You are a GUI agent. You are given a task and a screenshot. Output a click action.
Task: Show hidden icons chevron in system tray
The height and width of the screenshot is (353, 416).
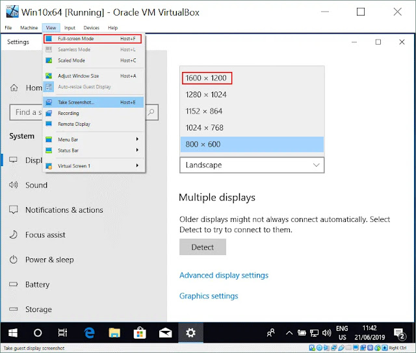click(289, 333)
